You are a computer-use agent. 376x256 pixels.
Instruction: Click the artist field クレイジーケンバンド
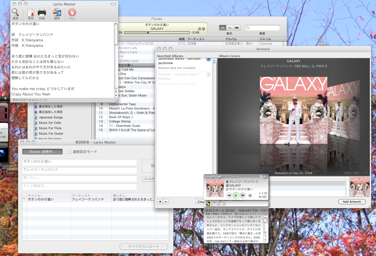tap(79, 170)
